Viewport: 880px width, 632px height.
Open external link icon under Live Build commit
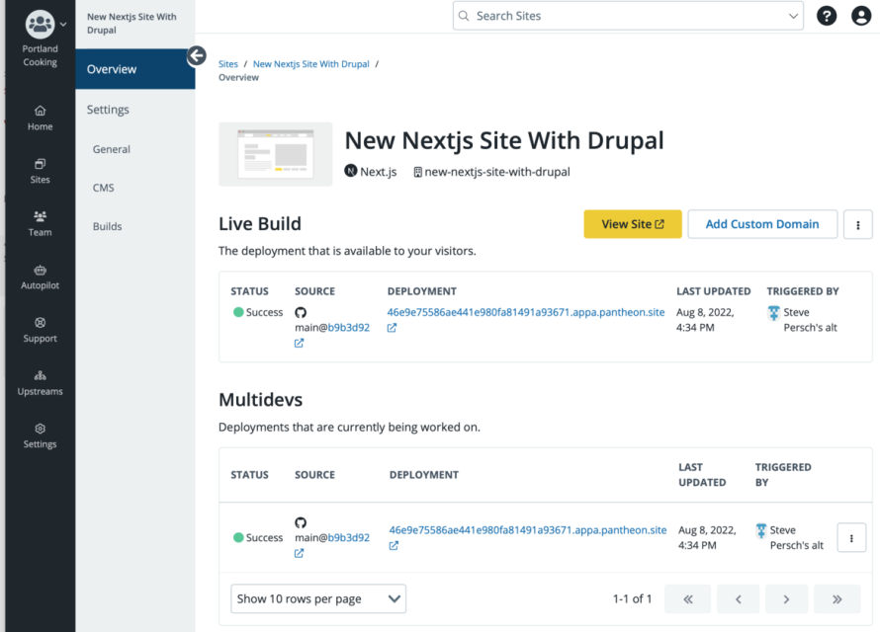(x=300, y=343)
